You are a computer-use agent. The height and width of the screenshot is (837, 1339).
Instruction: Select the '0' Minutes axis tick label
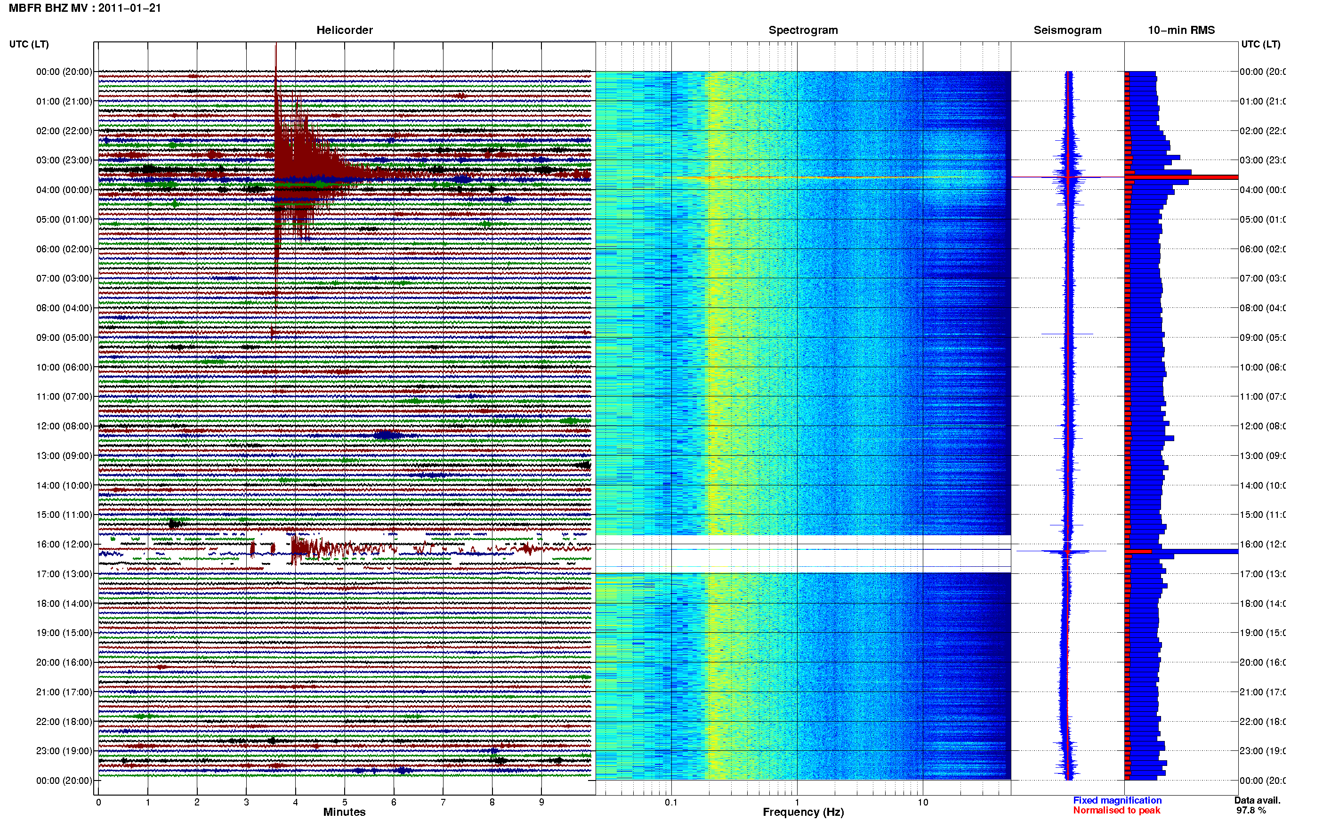(98, 802)
